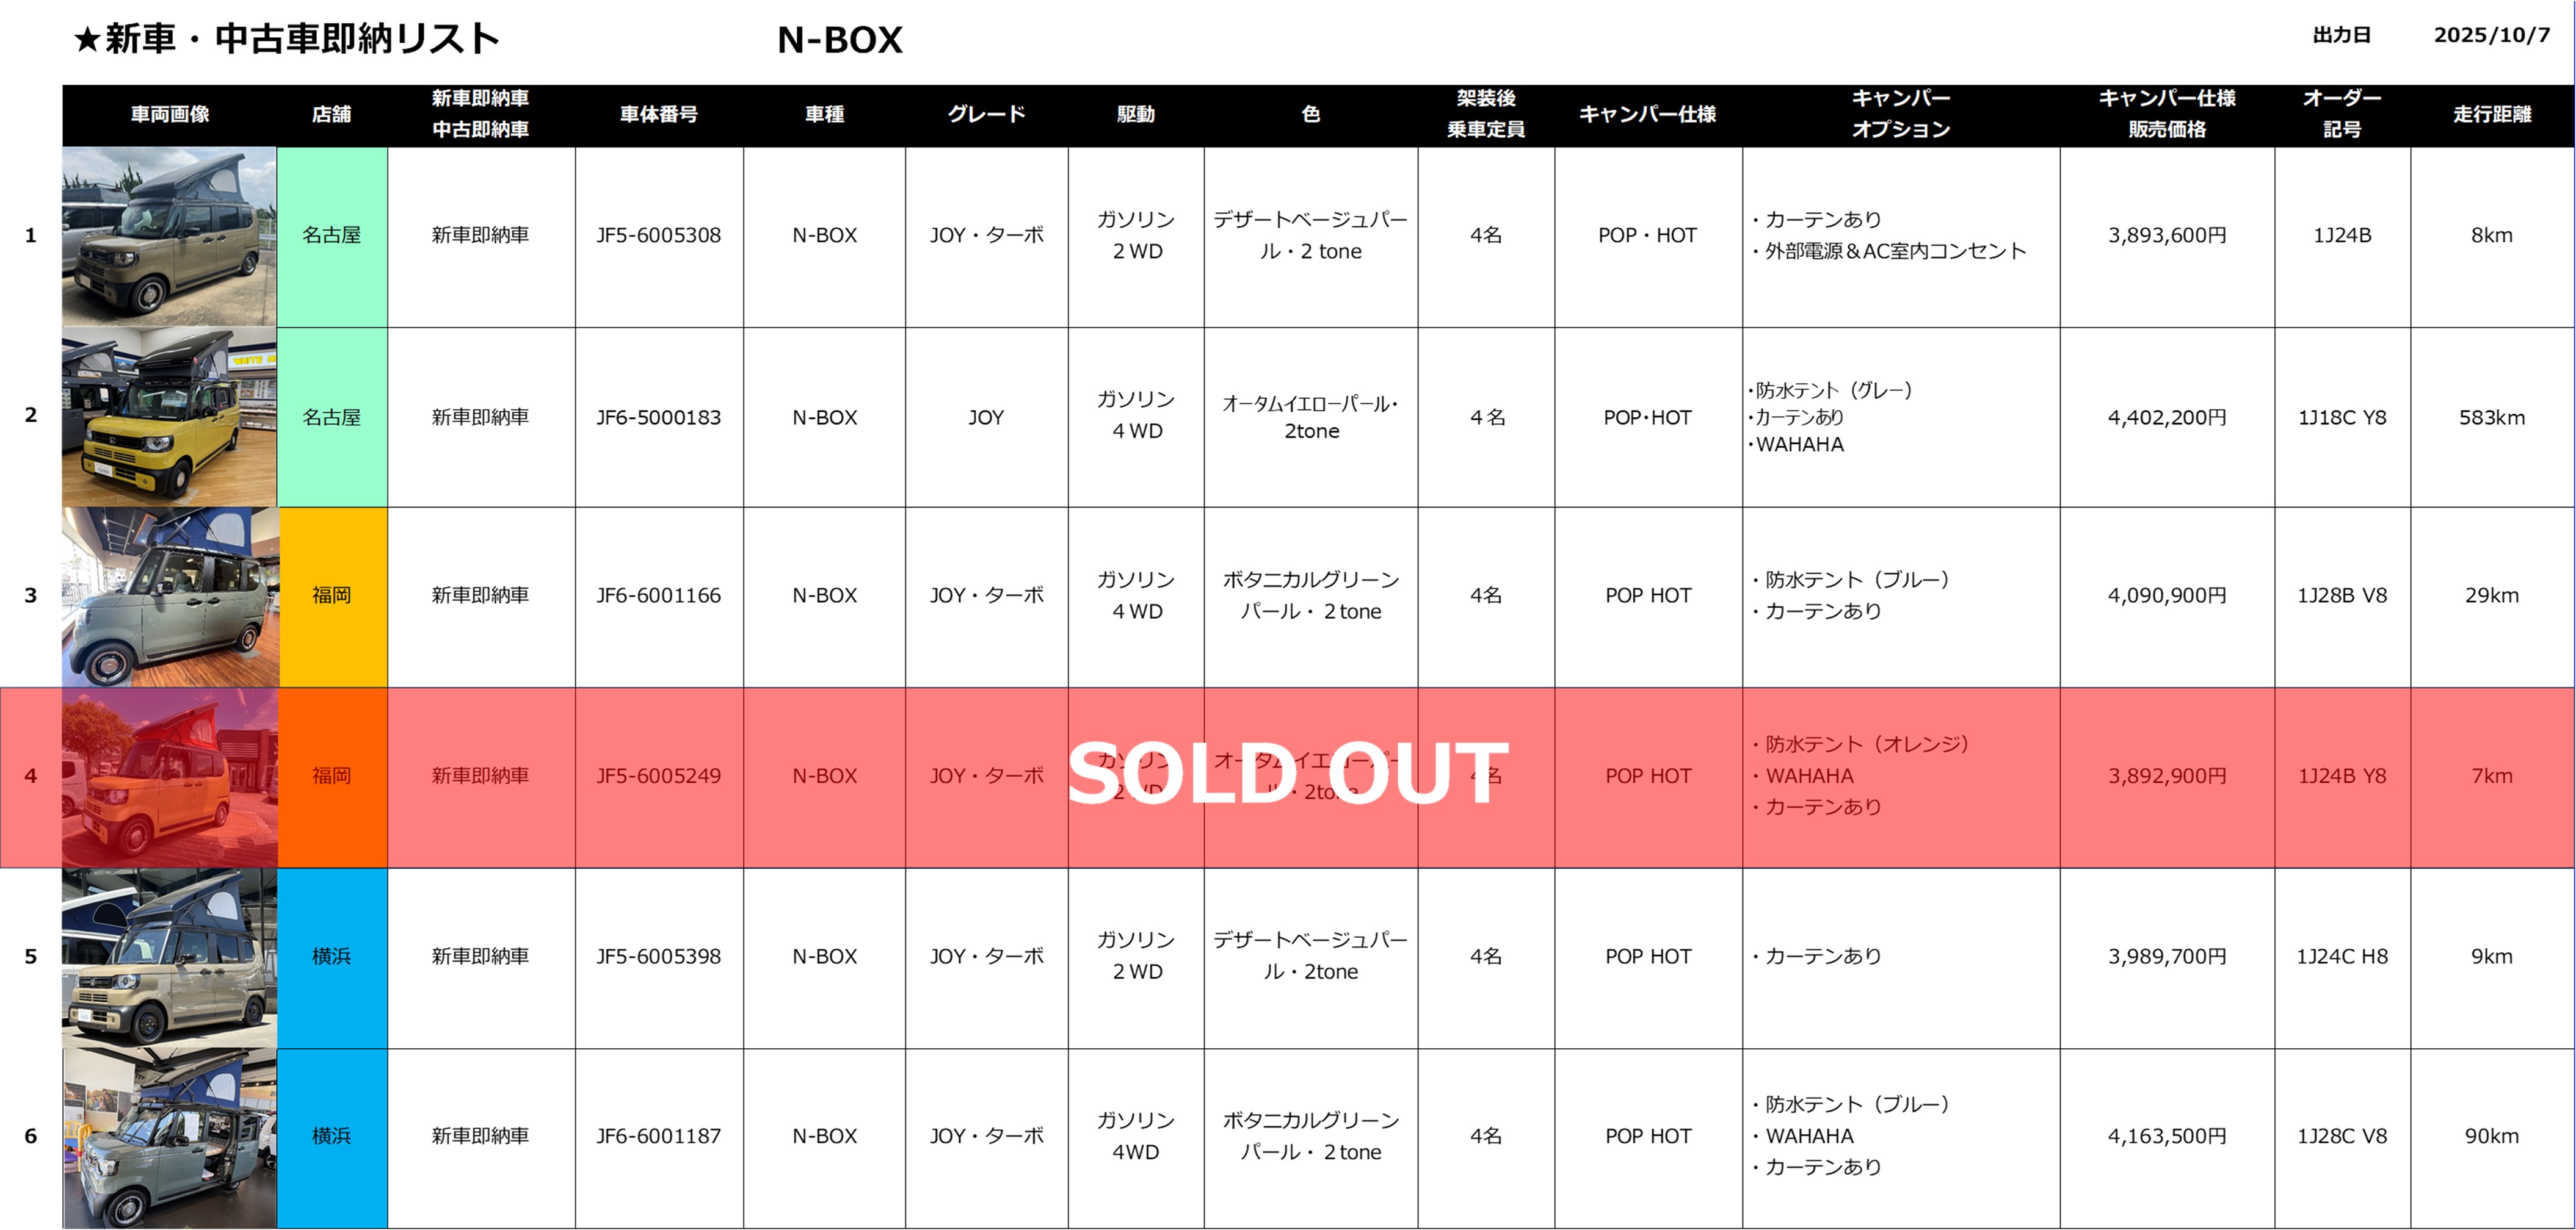This screenshot has width=2576, height=1230.
Task: Click the 走行距離 column header
Action: [2491, 115]
